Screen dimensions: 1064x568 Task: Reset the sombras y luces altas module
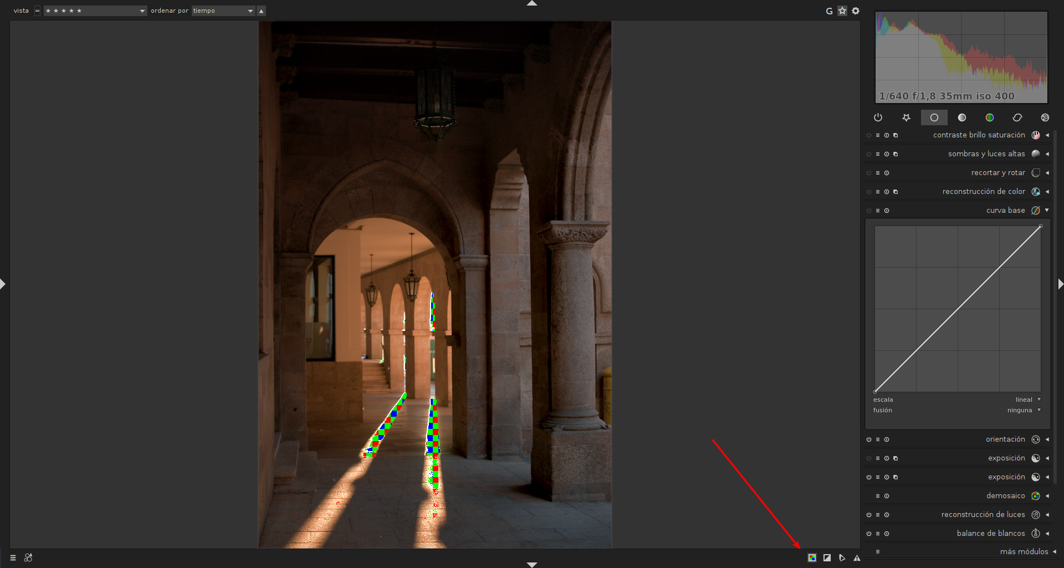[887, 154]
